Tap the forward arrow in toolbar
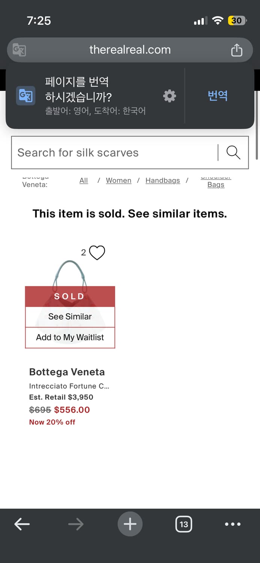This screenshot has height=563, width=260. click(x=76, y=524)
